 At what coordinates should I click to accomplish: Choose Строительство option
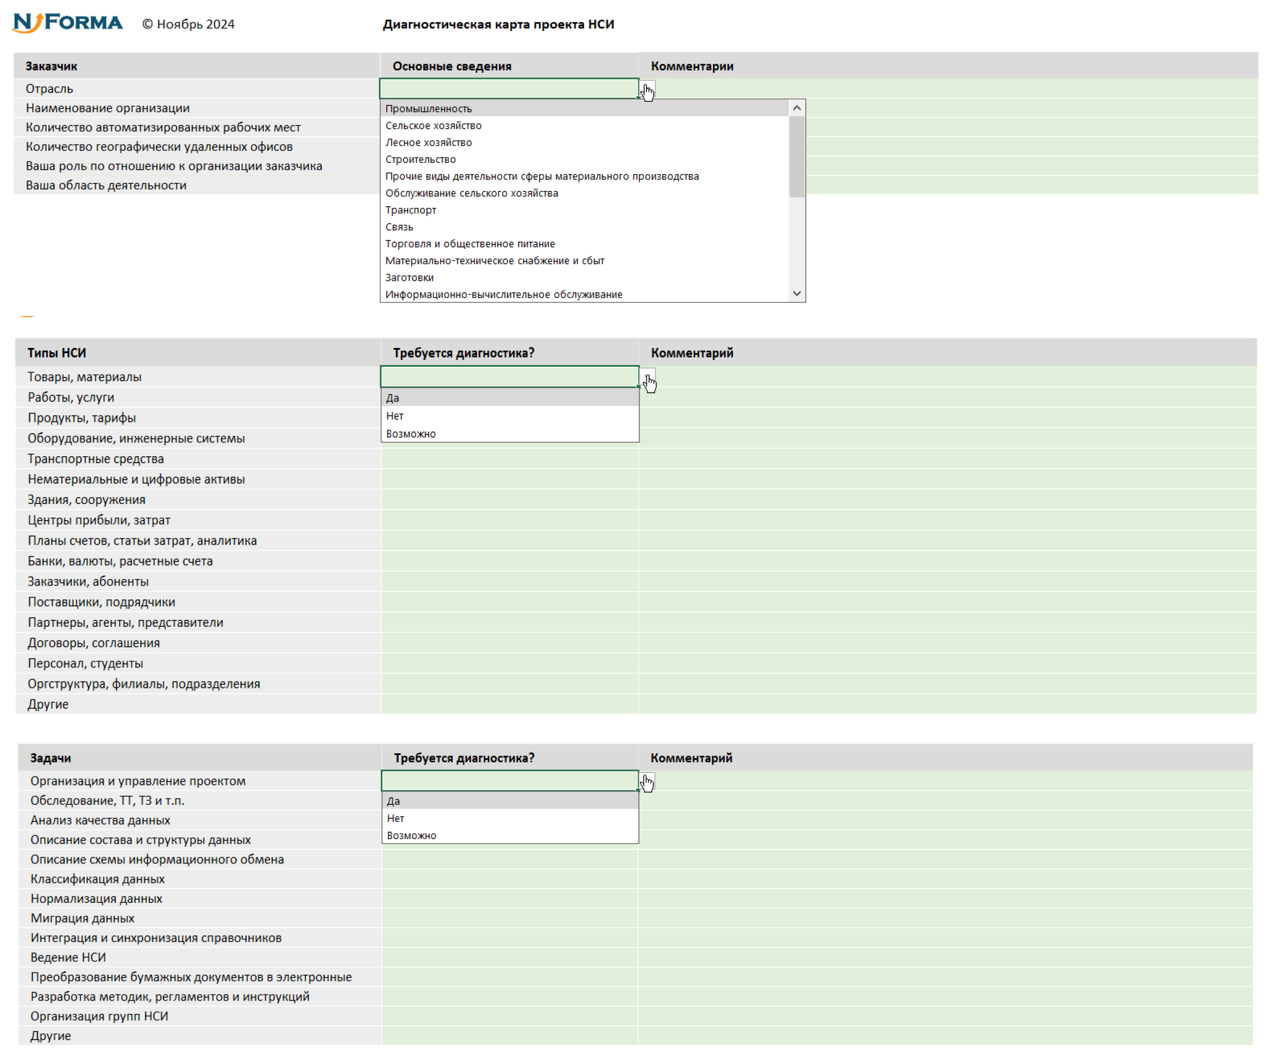(584, 159)
